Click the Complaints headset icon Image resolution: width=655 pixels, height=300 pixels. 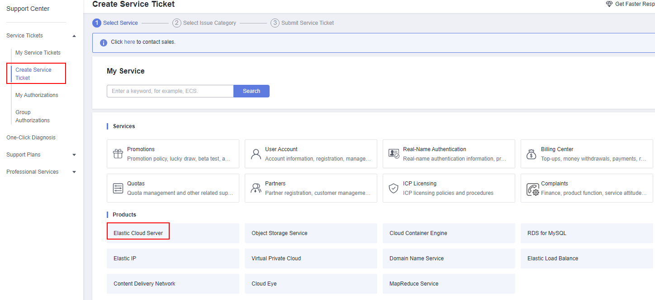532,189
